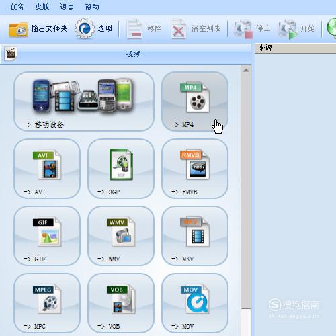This screenshot has width=336, height=336.
Task: Click the 来源 column header
Action: [x=295, y=48]
